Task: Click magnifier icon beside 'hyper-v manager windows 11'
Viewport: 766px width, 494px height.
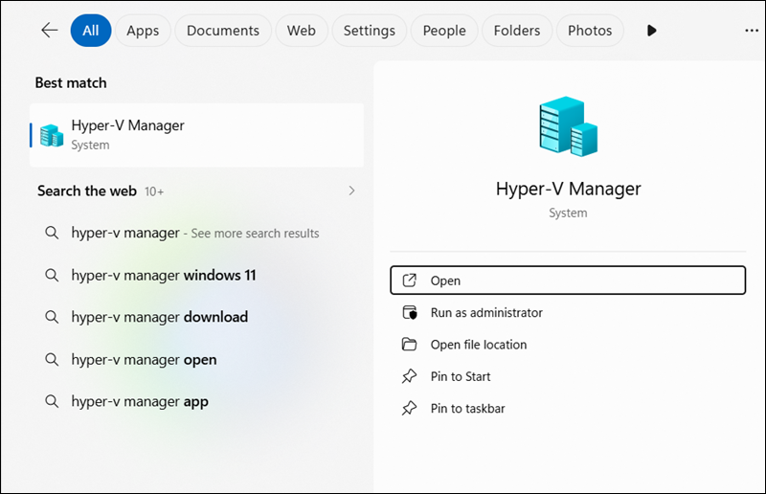Action: pos(52,275)
